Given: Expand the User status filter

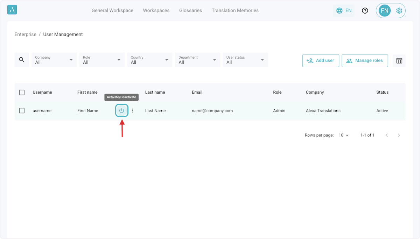Looking at the screenshot, I should tap(245, 60).
